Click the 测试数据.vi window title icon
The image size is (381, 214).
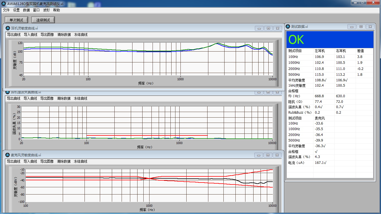coord(288,26)
